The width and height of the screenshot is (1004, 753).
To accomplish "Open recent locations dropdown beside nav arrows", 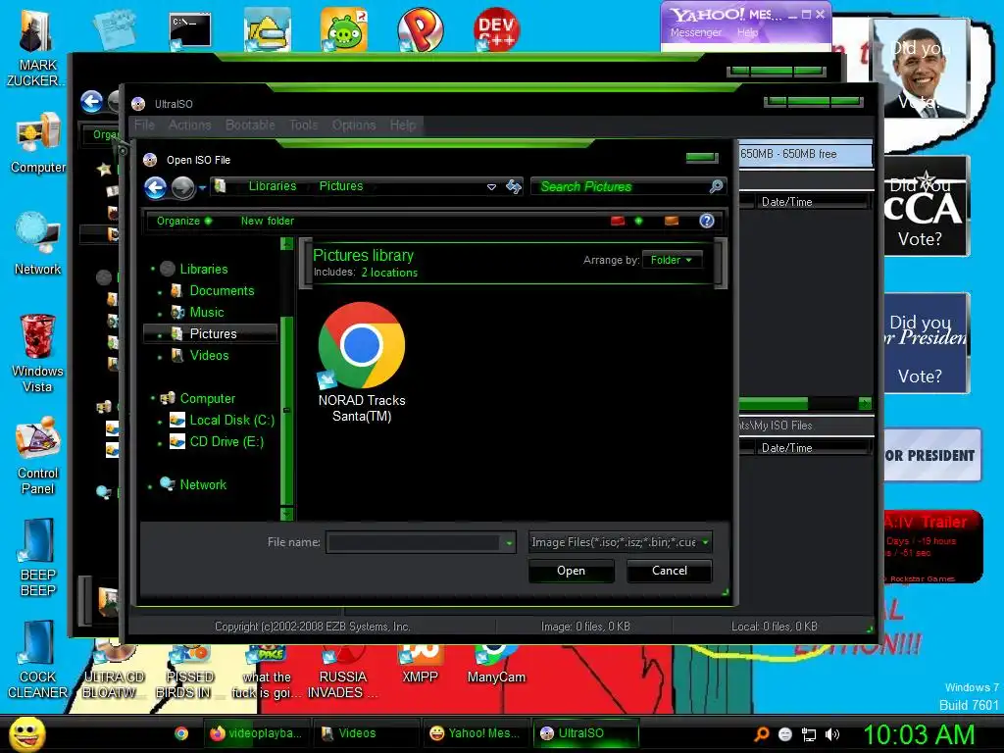I will [202, 188].
